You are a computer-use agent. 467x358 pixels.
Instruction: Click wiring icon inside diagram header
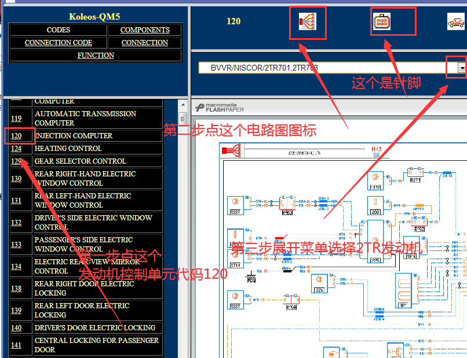click(231, 150)
